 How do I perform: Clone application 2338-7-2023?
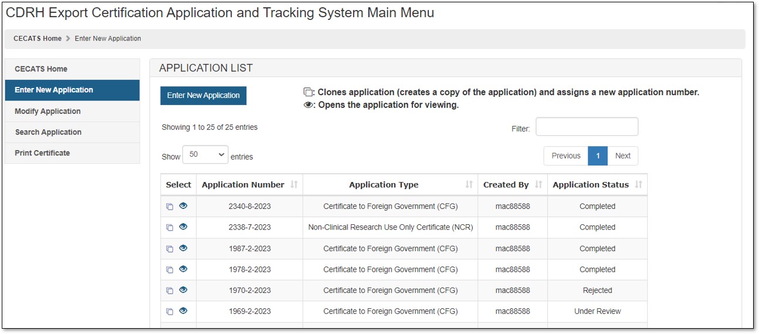coord(170,228)
